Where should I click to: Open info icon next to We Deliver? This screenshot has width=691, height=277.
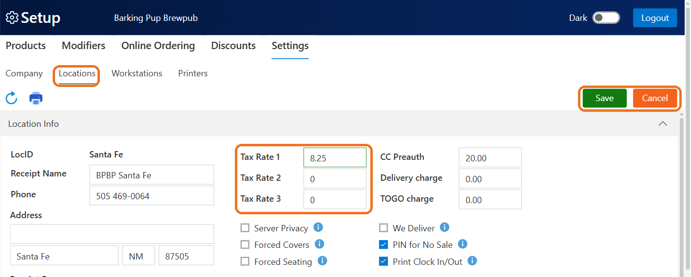pos(444,227)
